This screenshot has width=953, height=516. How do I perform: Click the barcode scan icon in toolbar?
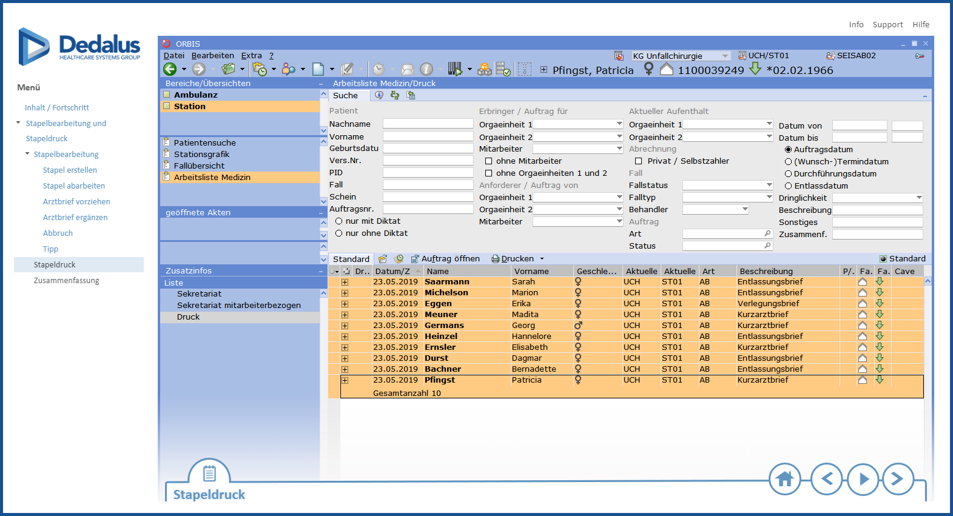pyautogui.click(x=454, y=70)
